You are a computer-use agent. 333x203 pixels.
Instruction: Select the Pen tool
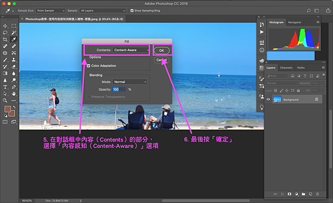point(14,87)
